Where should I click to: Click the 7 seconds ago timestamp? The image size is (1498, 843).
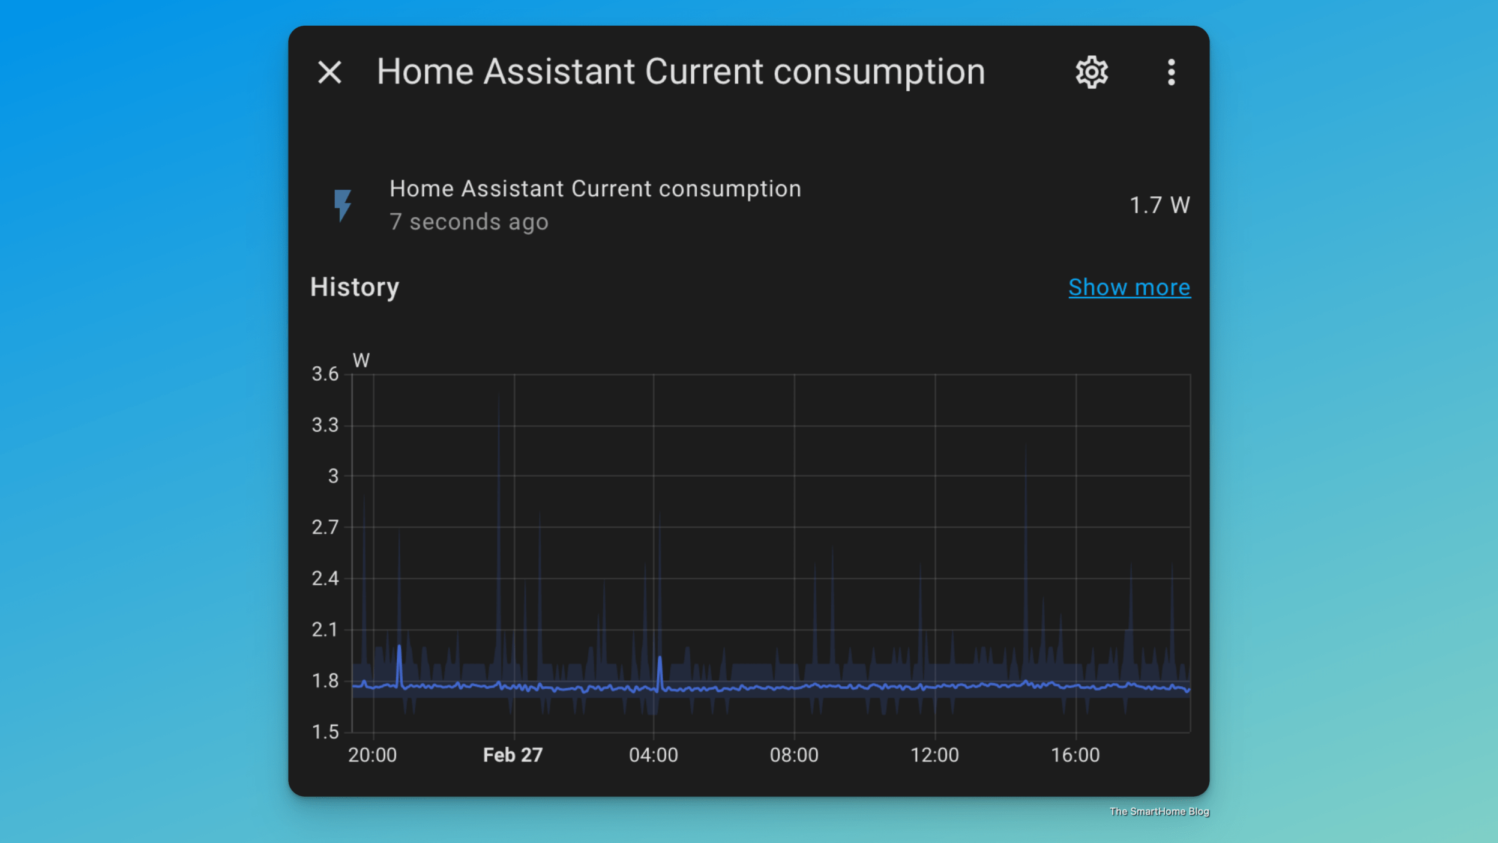[469, 221]
